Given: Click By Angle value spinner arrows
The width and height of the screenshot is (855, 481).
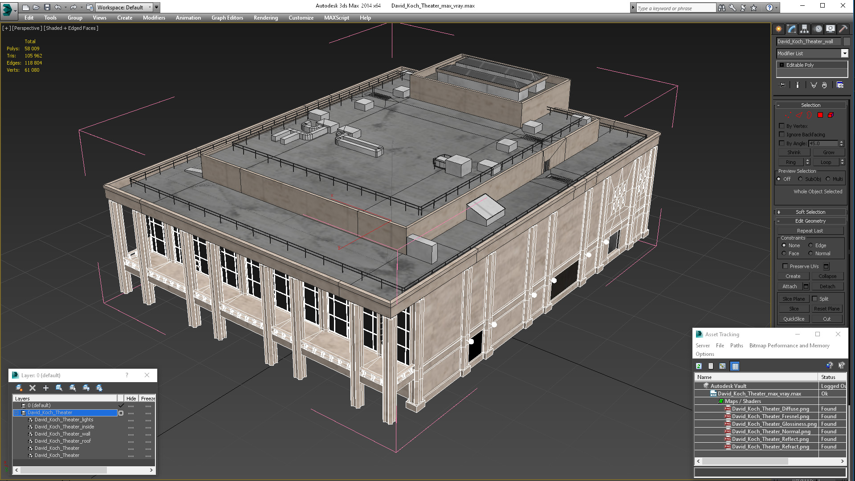Looking at the screenshot, I should tap(842, 143).
